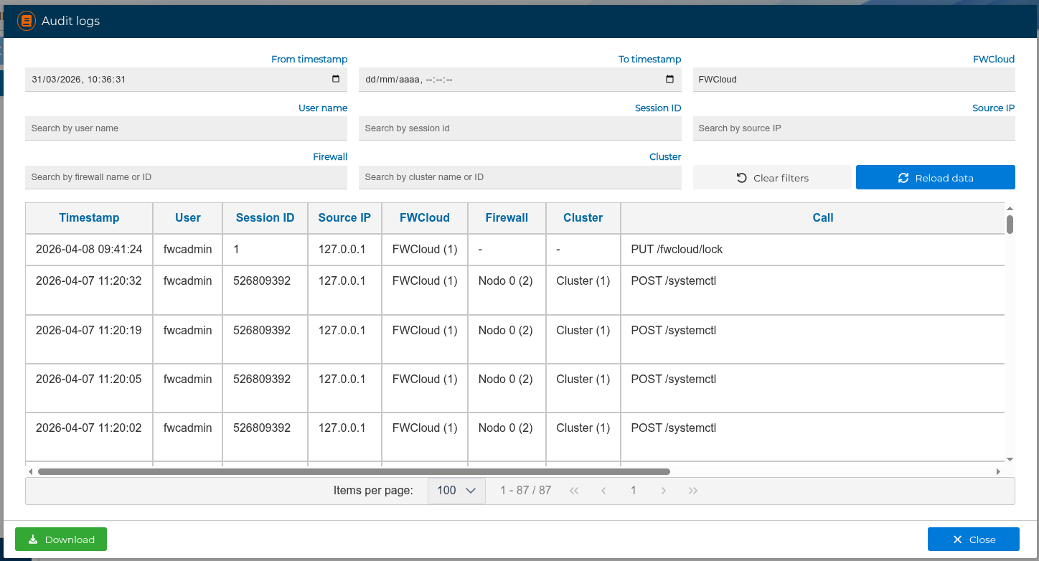Download the audit logs
This screenshot has width=1039, height=561.
pos(61,539)
